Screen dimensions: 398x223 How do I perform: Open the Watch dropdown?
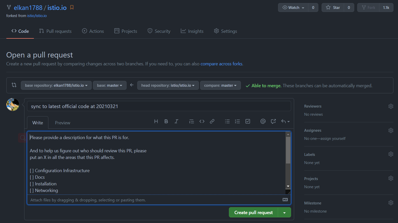(293, 8)
